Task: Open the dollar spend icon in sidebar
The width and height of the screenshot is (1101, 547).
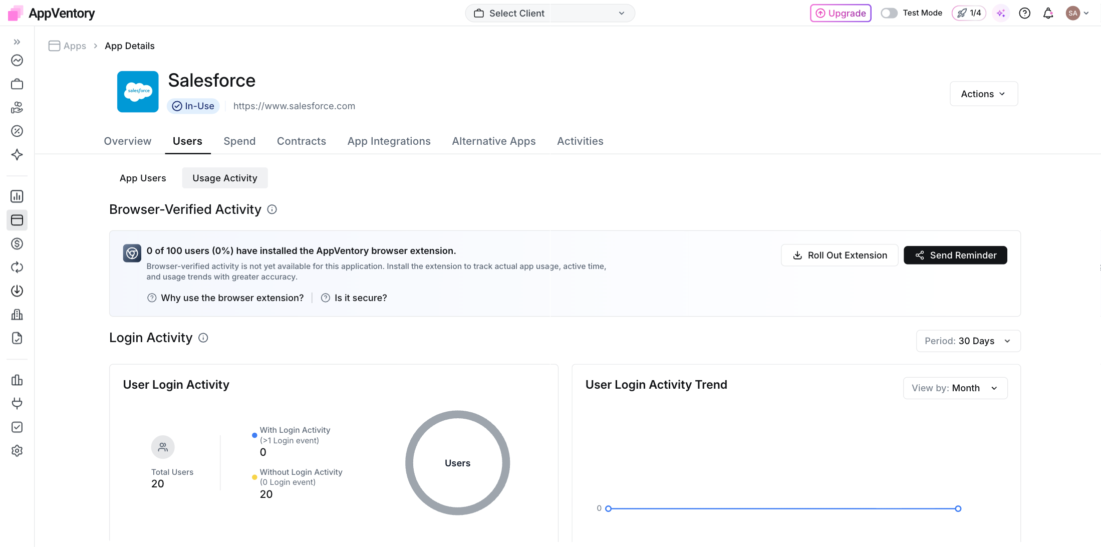Action: coord(17,244)
